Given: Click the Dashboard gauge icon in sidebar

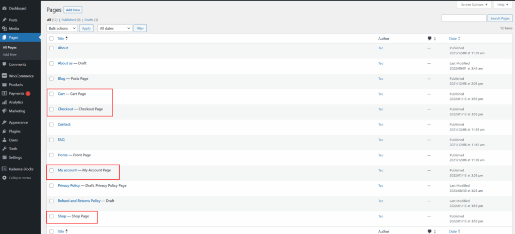Looking at the screenshot, I should (5, 9).
